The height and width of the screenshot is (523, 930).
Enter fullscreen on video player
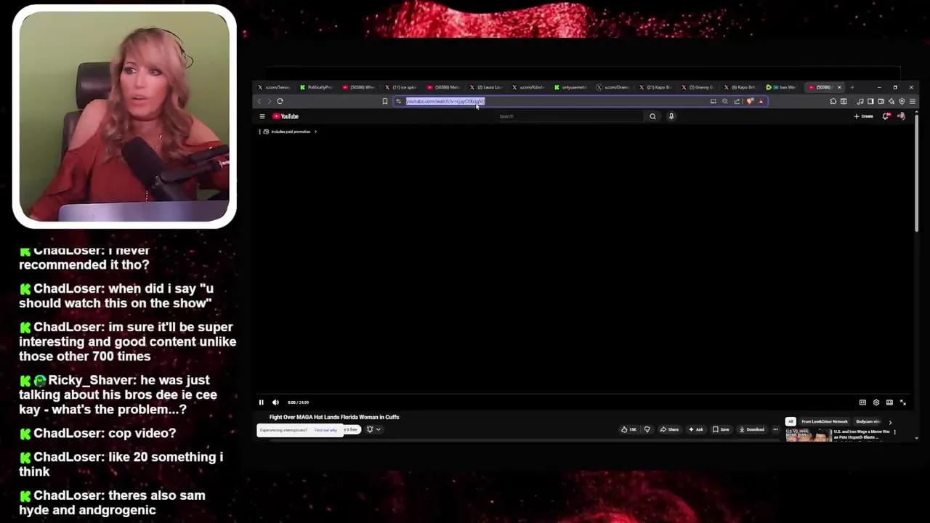pos(903,402)
